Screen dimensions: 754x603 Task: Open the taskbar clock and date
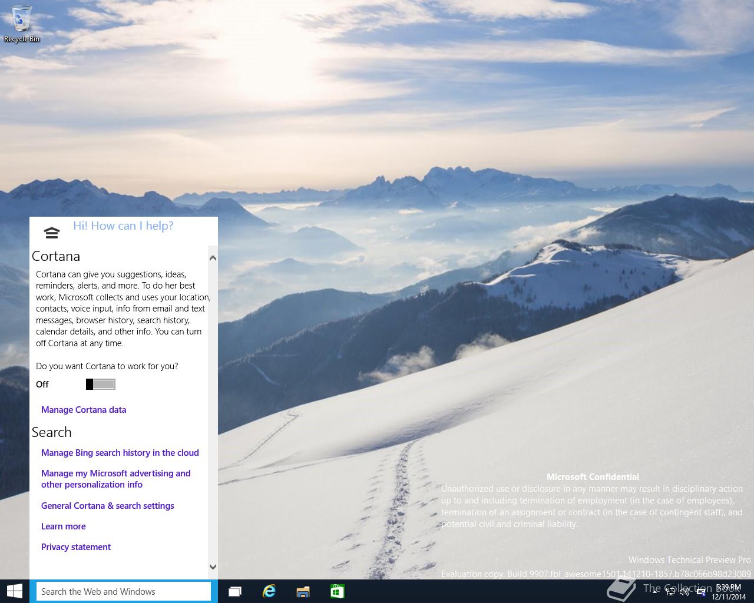pos(729,592)
